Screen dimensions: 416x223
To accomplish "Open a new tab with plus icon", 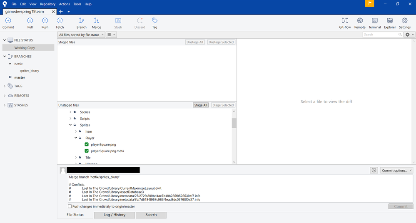I will point(60,11).
